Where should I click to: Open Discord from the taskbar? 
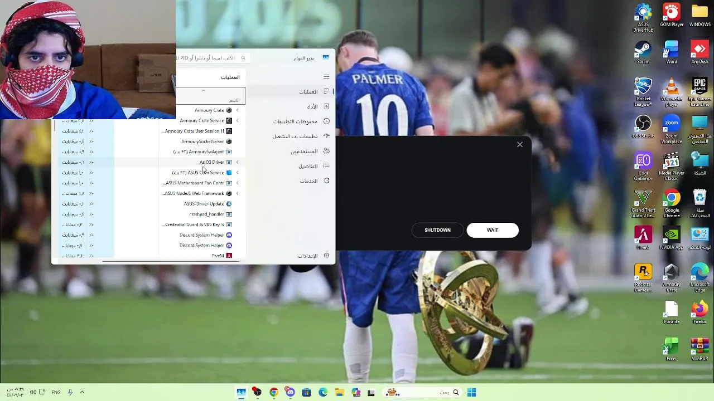290,393
